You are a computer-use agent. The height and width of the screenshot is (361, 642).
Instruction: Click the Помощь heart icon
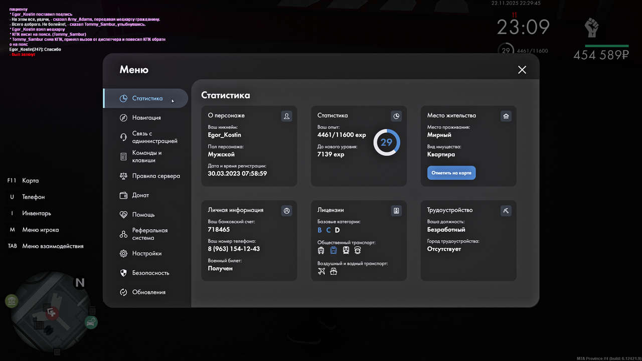[x=123, y=215]
